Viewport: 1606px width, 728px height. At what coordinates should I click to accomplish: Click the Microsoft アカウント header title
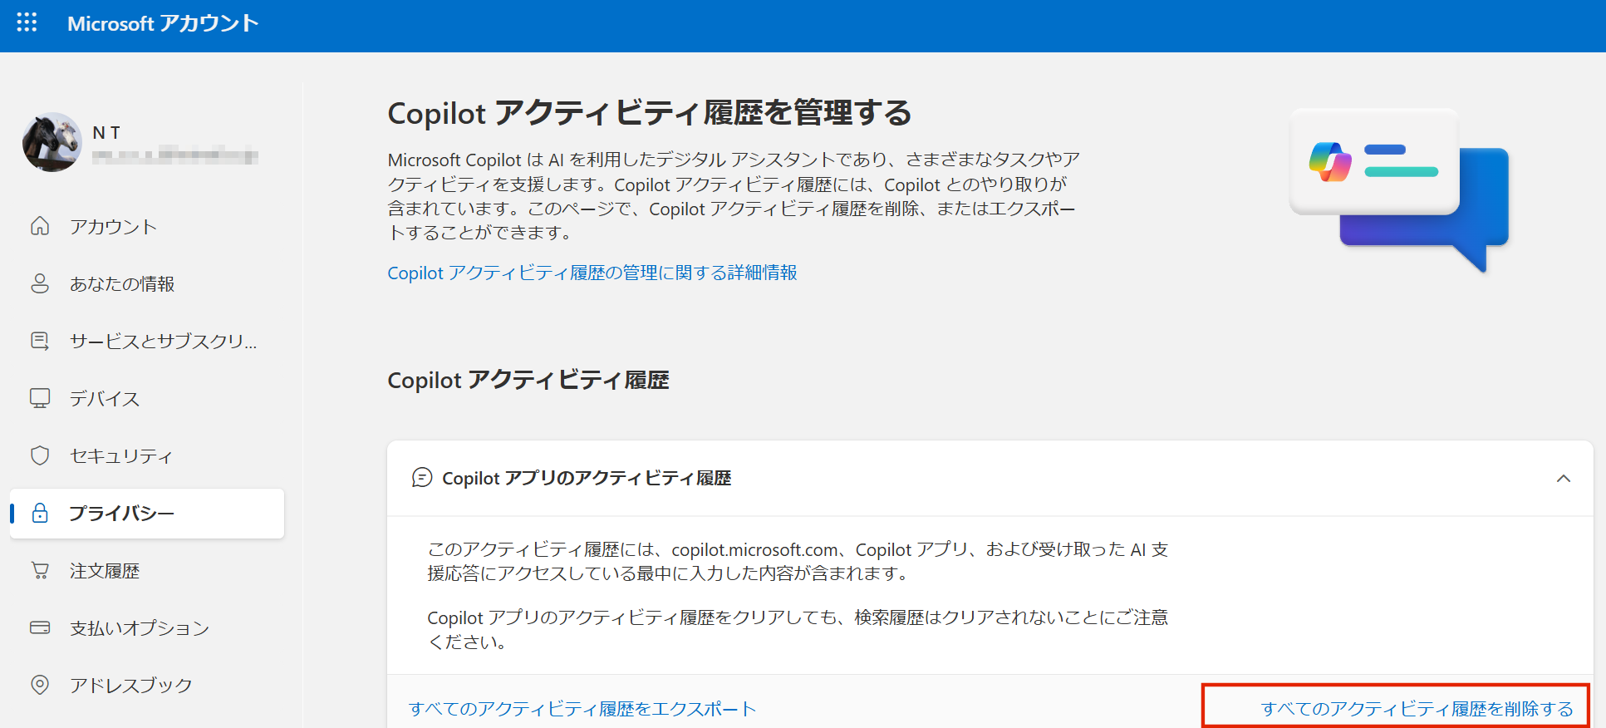coord(163,23)
